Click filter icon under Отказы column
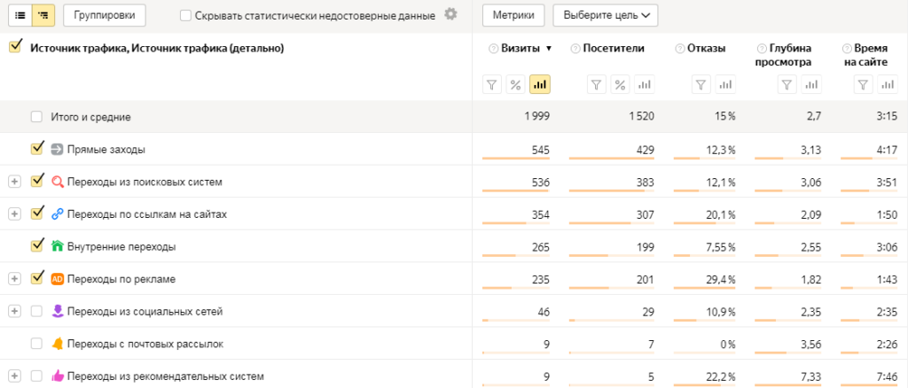 tap(701, 84)
